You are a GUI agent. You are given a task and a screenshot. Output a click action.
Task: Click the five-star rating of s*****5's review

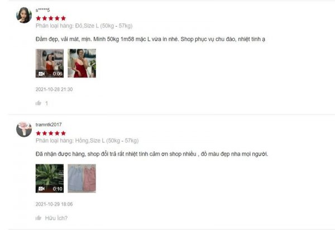tap(51, 18)
